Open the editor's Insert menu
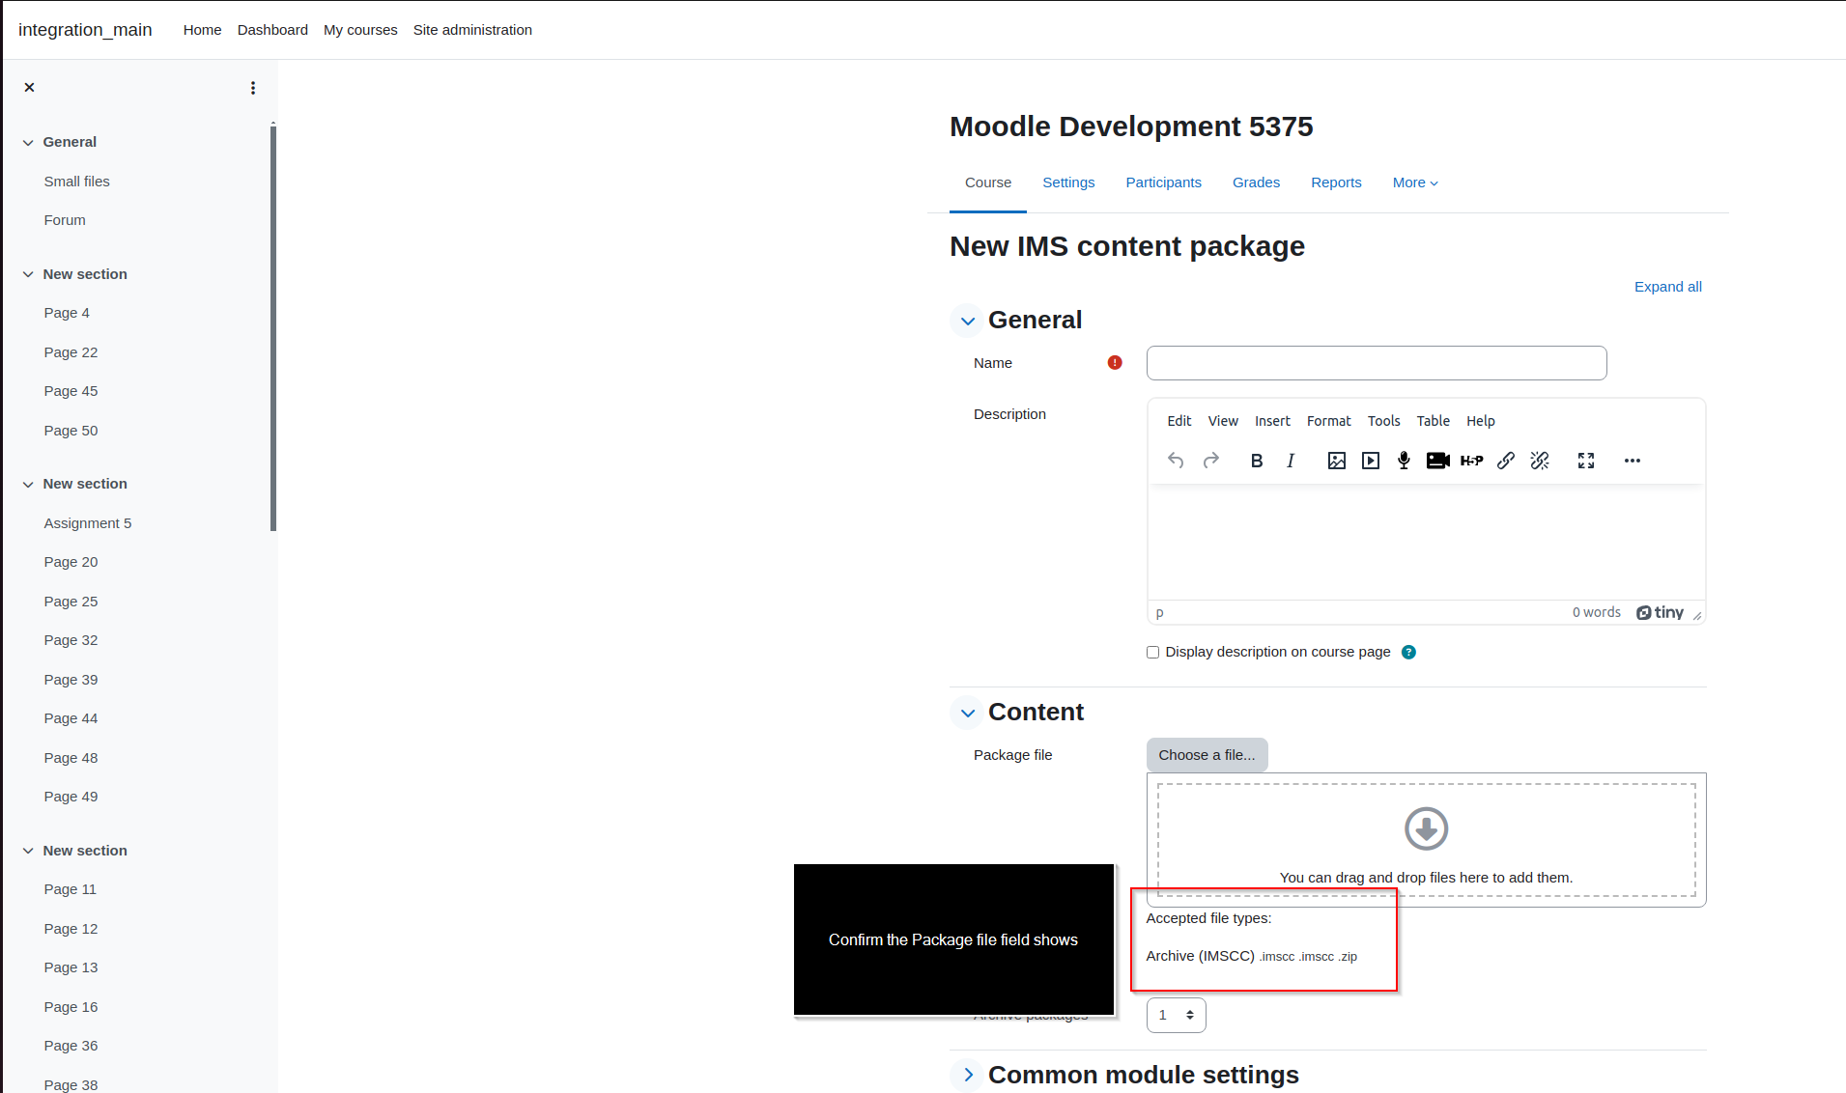Image resolution: width=1846 pixels, height=1093 pixels. [x=1272, y=421]
